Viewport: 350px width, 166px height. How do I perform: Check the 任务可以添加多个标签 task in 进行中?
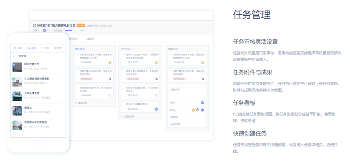[124, 54]
